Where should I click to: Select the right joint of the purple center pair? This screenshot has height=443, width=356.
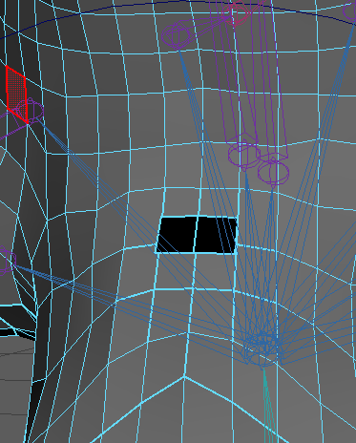(x=273, y=171)
